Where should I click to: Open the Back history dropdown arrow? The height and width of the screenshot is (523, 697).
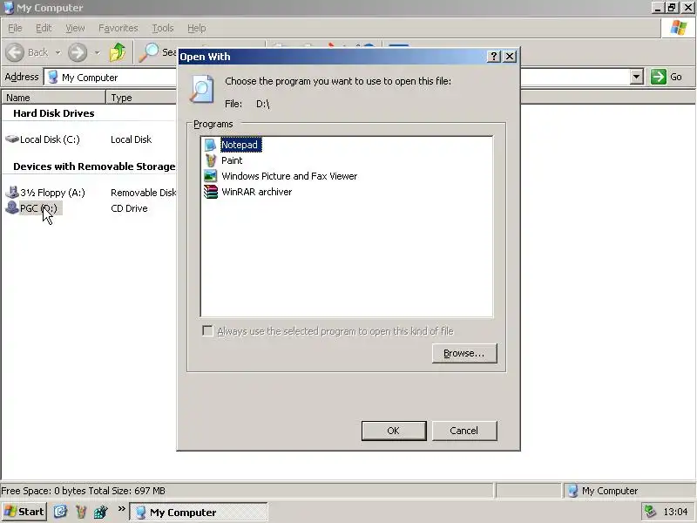coord(58,52)
